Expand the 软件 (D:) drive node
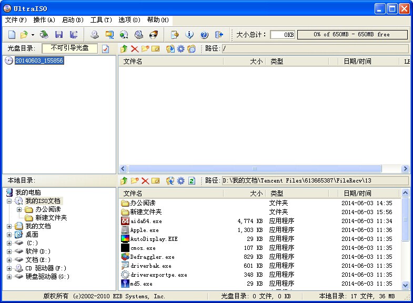The height and width of the screenshot is (303, 413). pyautogui.click(x=9, y=251)
